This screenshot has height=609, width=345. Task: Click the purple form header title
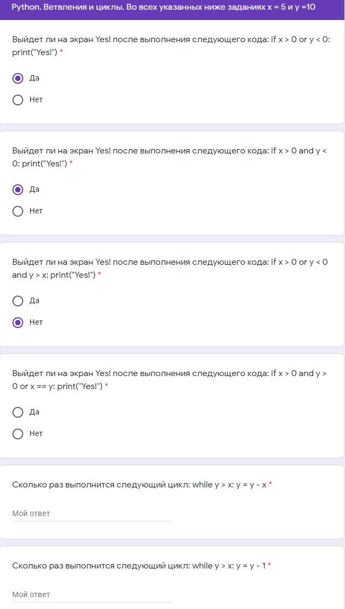163,7
